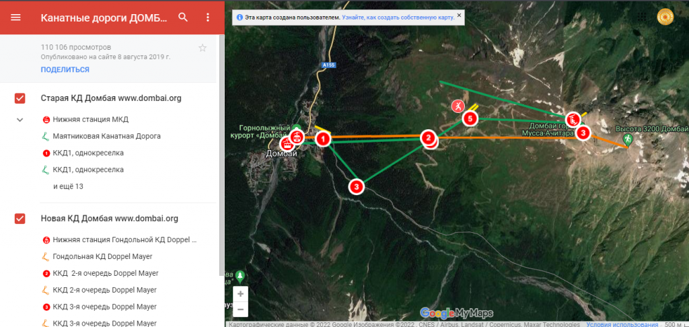Click the search magnifier icon
The image size is (689, 327).
pyautogui.click(x=183, y=17)
